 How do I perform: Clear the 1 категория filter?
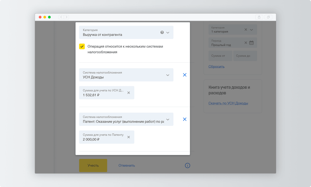point(246,29)
